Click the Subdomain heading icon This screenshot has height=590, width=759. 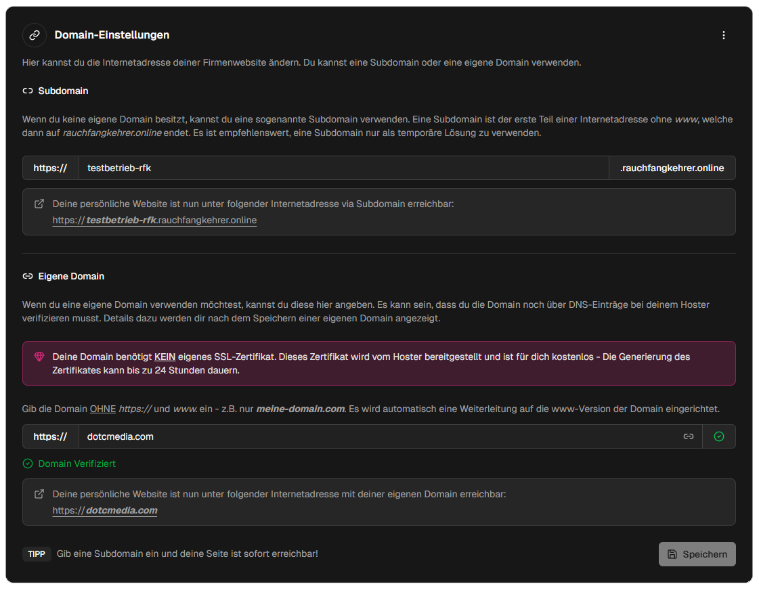click(28, 91)
